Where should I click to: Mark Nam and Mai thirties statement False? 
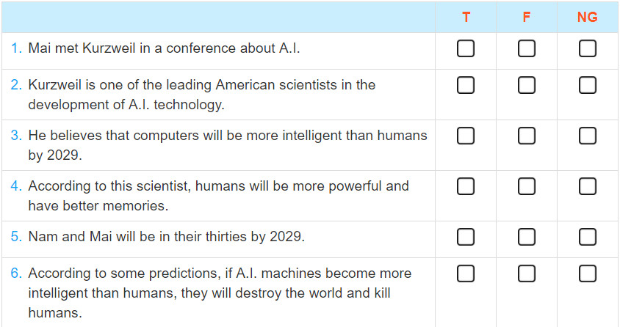(526, 237)
